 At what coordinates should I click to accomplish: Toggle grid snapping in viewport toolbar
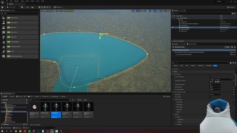point(148,11)
